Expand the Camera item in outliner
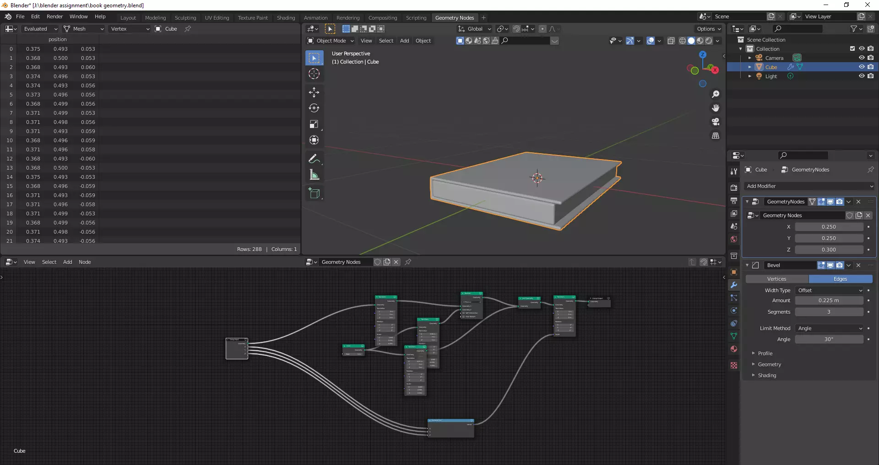This screenshot has height=465, width=879. pyautogui.click(x=749, y=58)
